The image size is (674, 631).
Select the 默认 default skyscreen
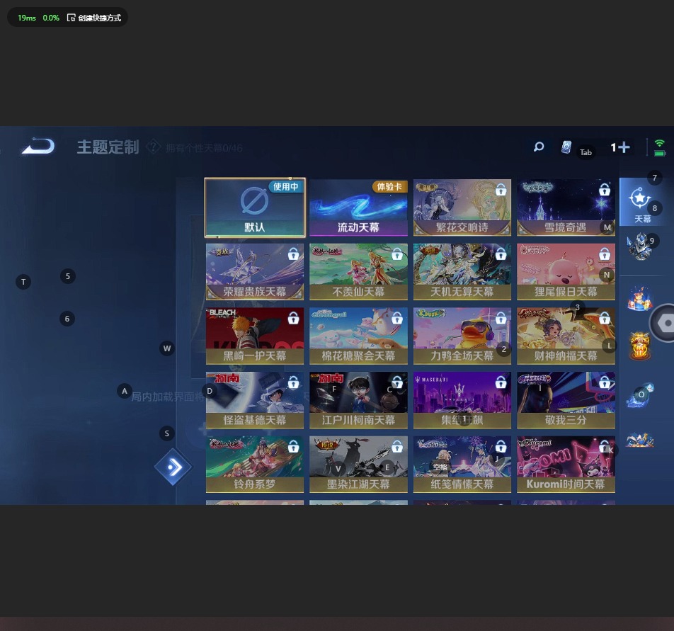click(x=255, y=208)
